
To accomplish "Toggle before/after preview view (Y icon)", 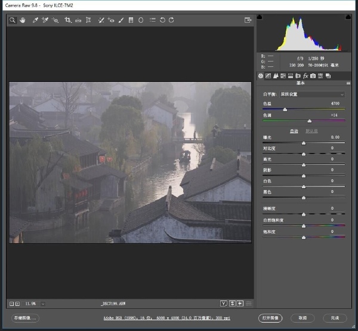I will pyautogui.click(x=224, y=304).
